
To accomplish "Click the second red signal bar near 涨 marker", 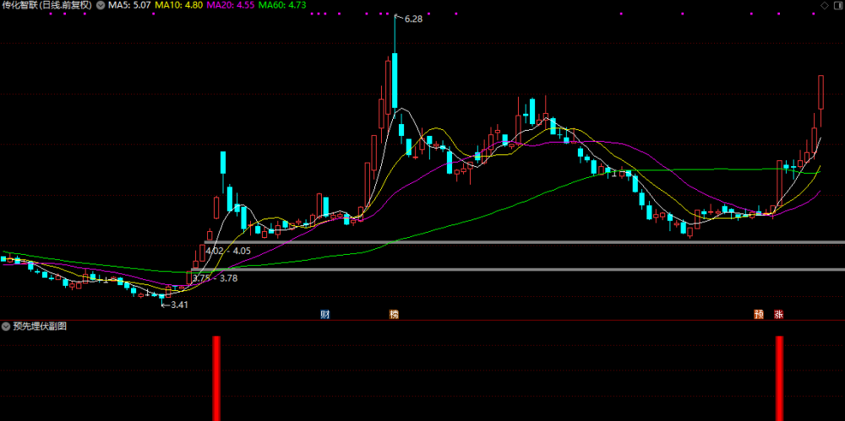I will tap(779, 379).
